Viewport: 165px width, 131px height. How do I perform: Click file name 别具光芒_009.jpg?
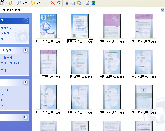tap(80, 112)
